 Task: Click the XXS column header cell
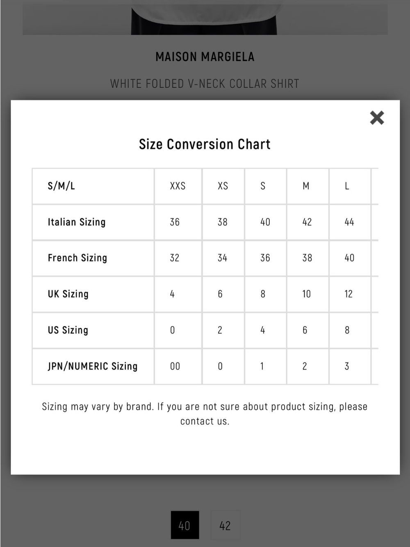tap(178, 186)
